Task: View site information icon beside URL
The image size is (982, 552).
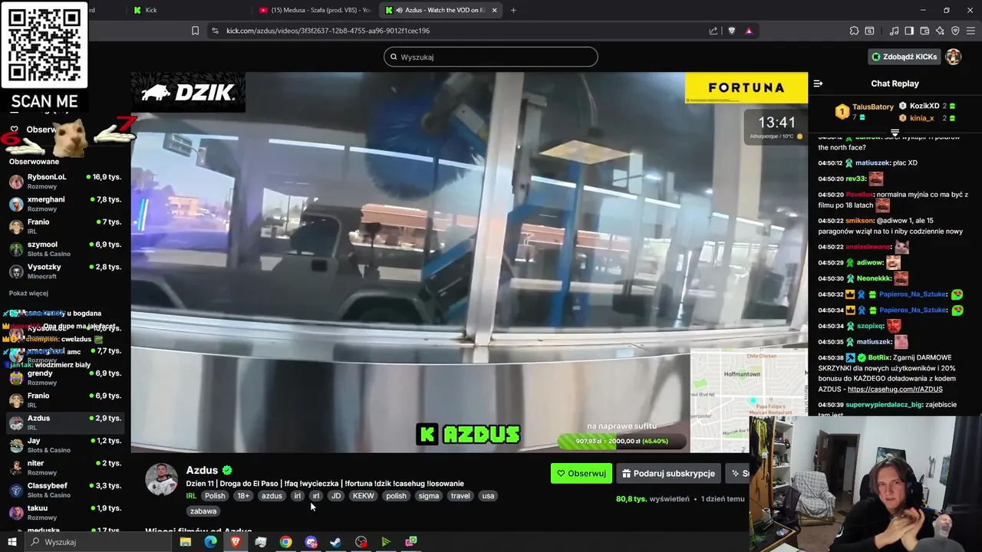Action: point(215,31)
